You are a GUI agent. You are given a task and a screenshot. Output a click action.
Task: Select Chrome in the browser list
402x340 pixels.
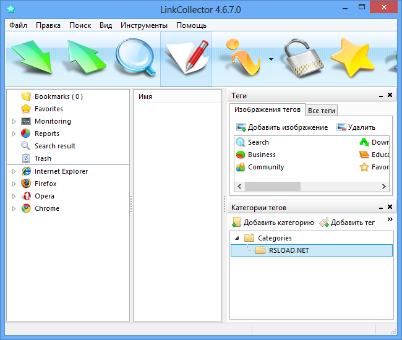point(40,208)
